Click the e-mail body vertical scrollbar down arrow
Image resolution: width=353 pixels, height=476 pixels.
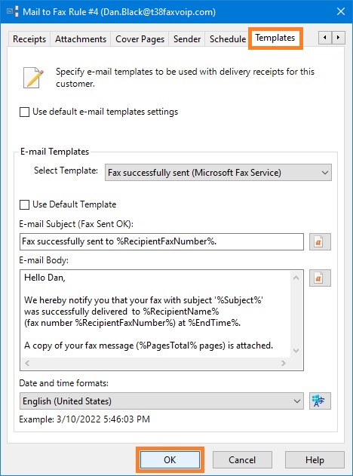296,351
